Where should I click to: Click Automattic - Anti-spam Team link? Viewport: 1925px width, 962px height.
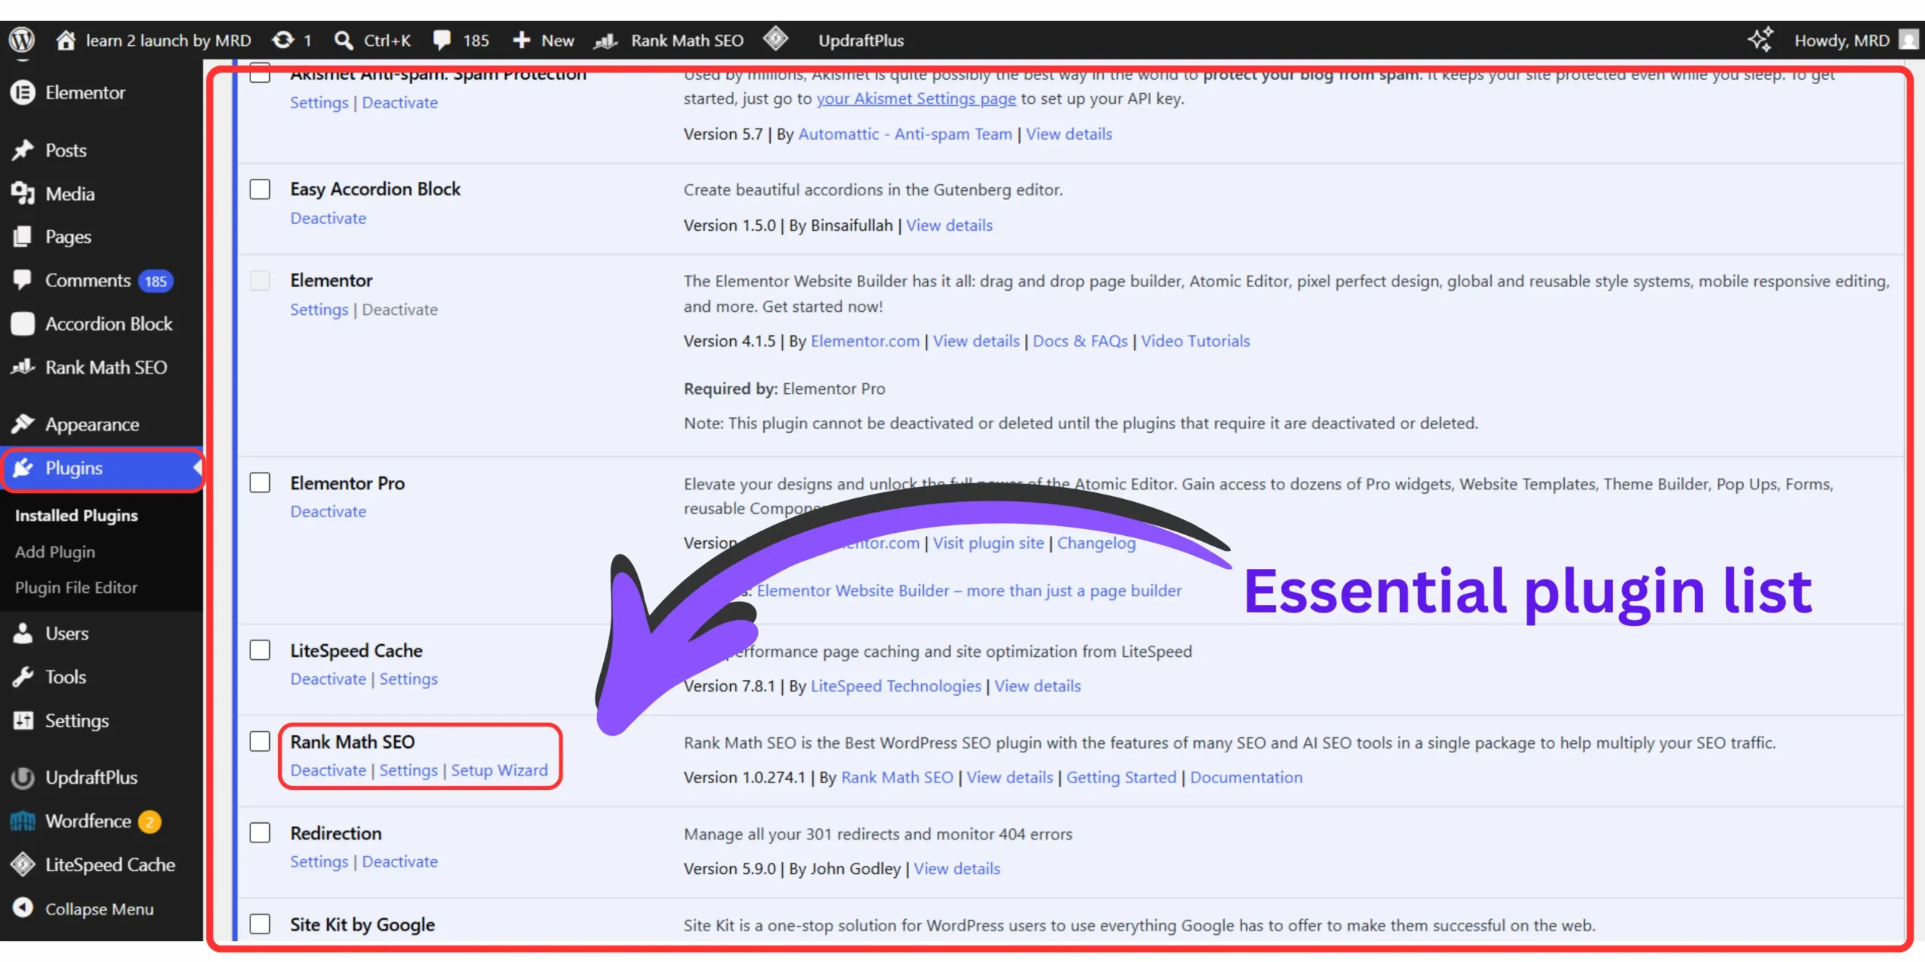905,134
